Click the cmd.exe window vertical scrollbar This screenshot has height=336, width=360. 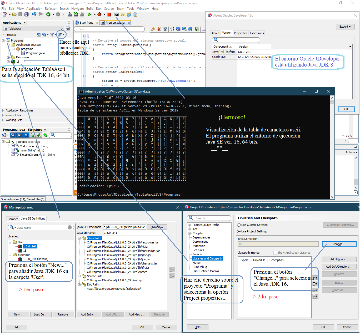332,147
